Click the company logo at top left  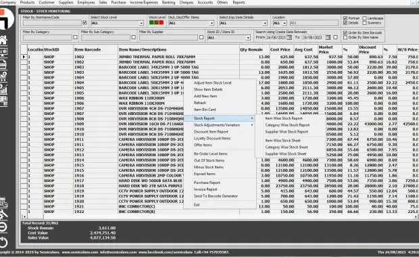click(6, 18)
